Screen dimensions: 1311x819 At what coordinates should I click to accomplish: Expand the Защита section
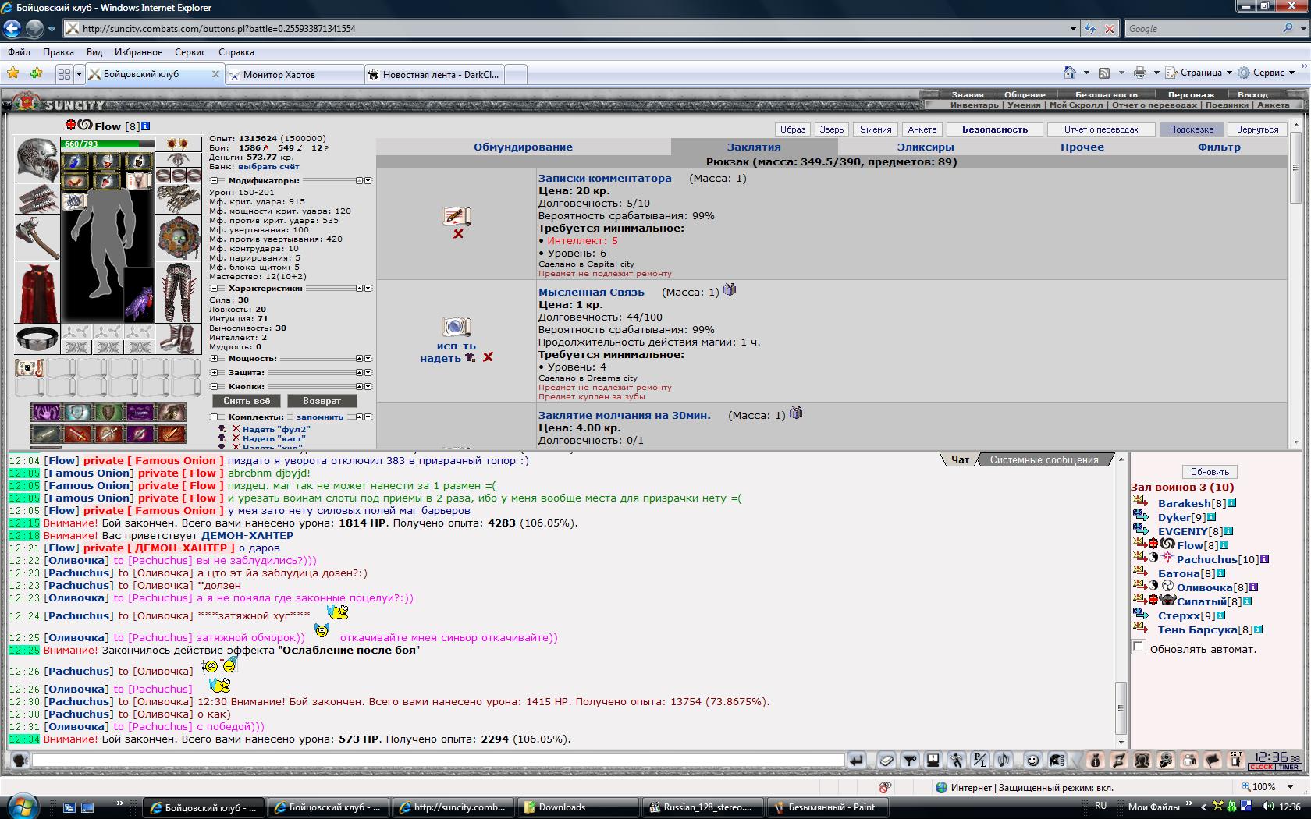point(214,372)
